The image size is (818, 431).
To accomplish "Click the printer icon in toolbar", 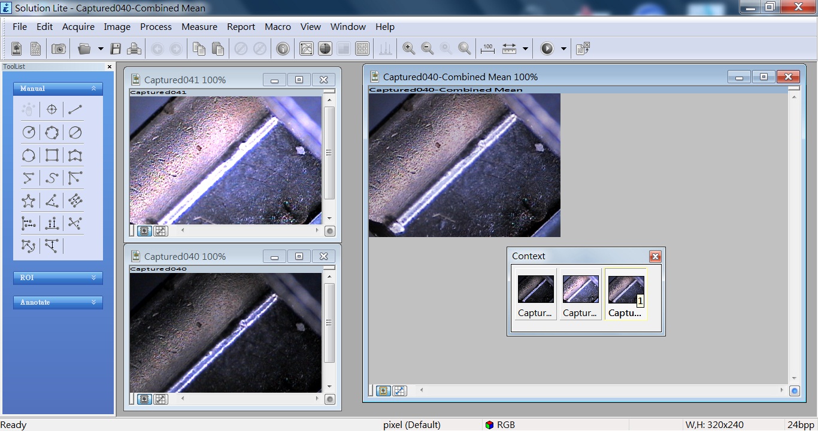I will (134, 49).
